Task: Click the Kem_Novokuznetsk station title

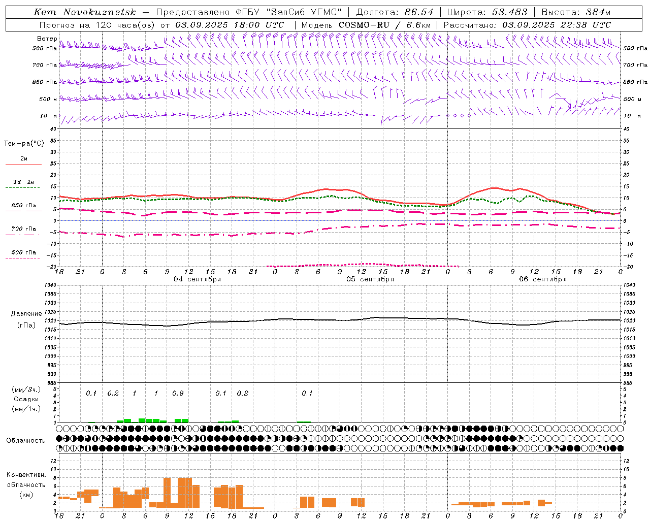Action: tap(85, 12)
